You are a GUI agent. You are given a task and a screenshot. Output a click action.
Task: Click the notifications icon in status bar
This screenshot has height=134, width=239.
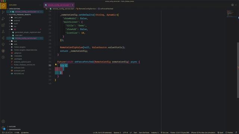[x=236, y=133]
